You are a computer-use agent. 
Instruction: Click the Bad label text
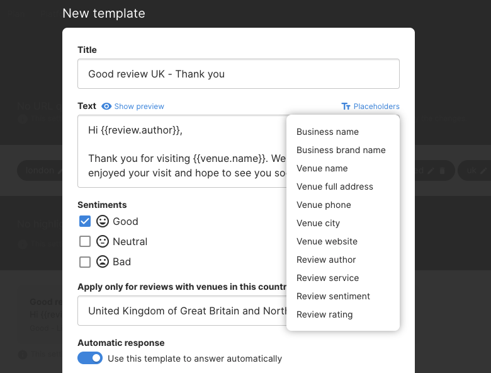(x=122, y=261)
